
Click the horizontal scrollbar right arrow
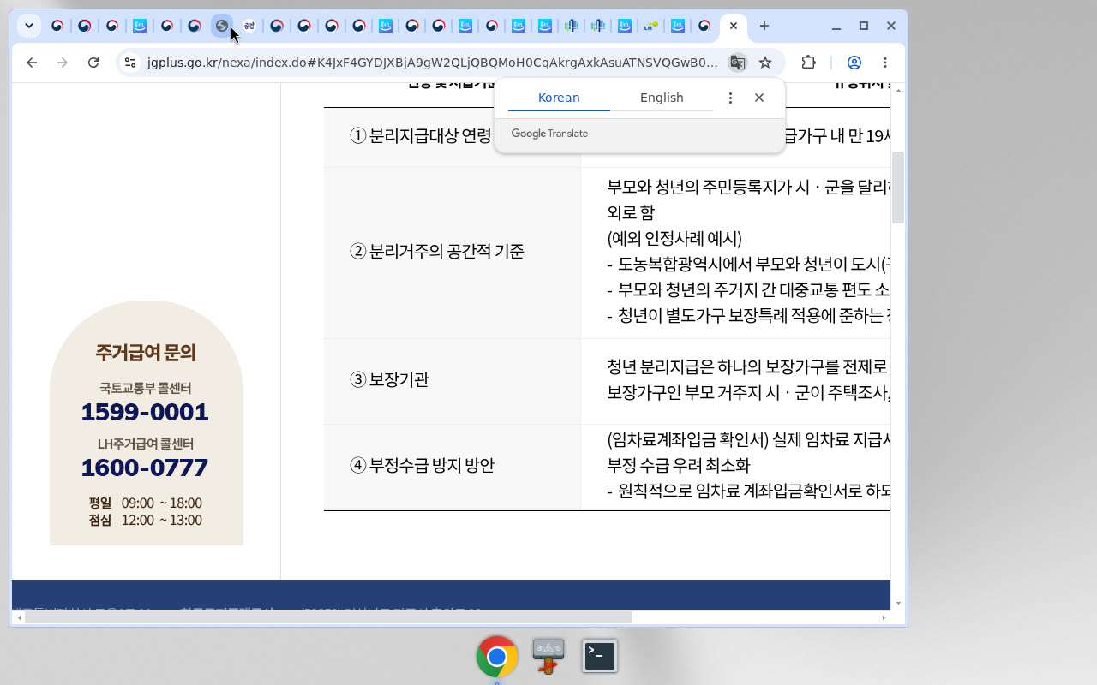[884, 617]
